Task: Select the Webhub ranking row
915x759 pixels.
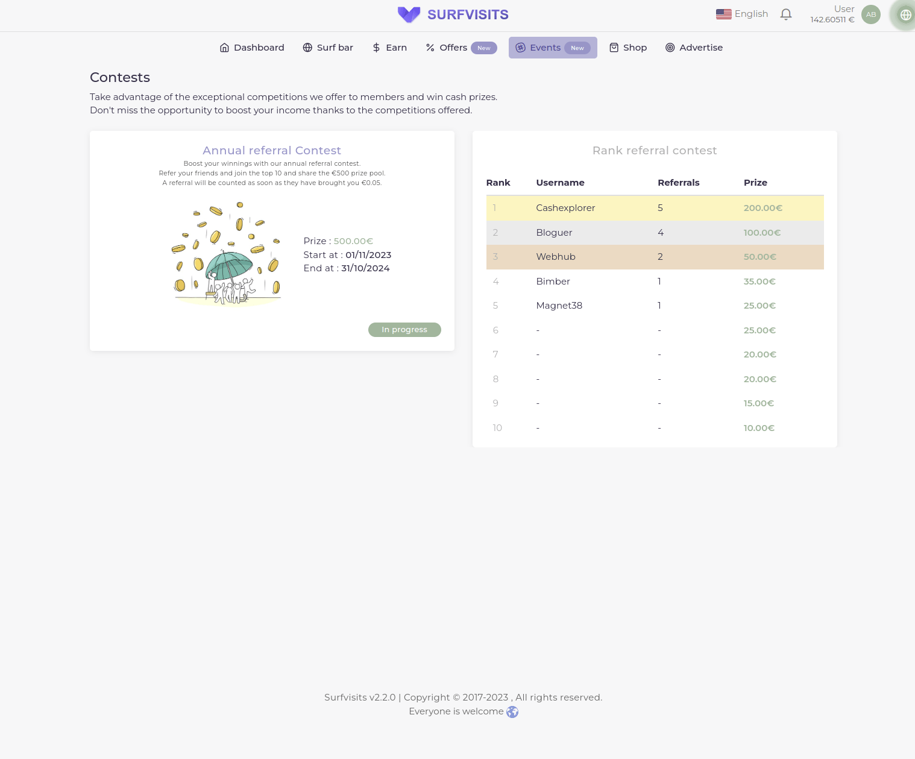Action: click(x=655, y=257)
